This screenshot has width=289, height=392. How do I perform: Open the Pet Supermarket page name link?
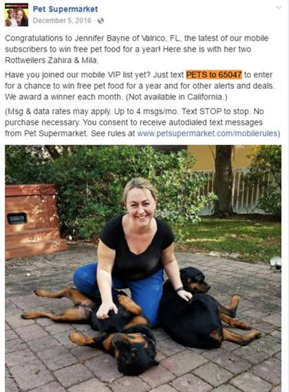tap(65, 9)
